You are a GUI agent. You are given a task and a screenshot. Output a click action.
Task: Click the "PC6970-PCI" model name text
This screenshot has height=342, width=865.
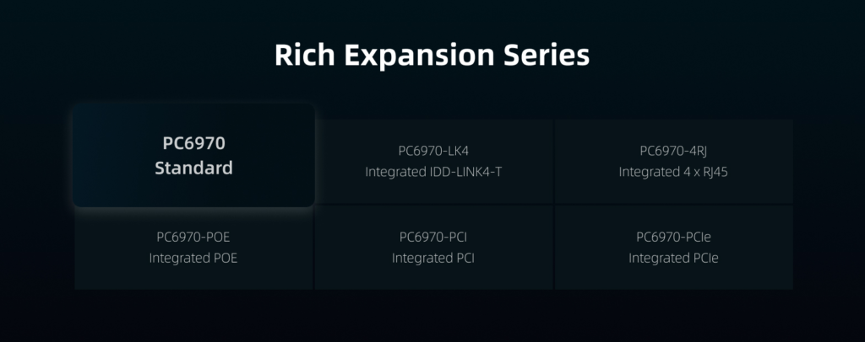433,237
